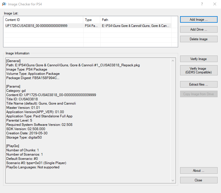Screen dimensions: 221x193
Task: Remove entry with Delete Image button
Action: [199, 39]
